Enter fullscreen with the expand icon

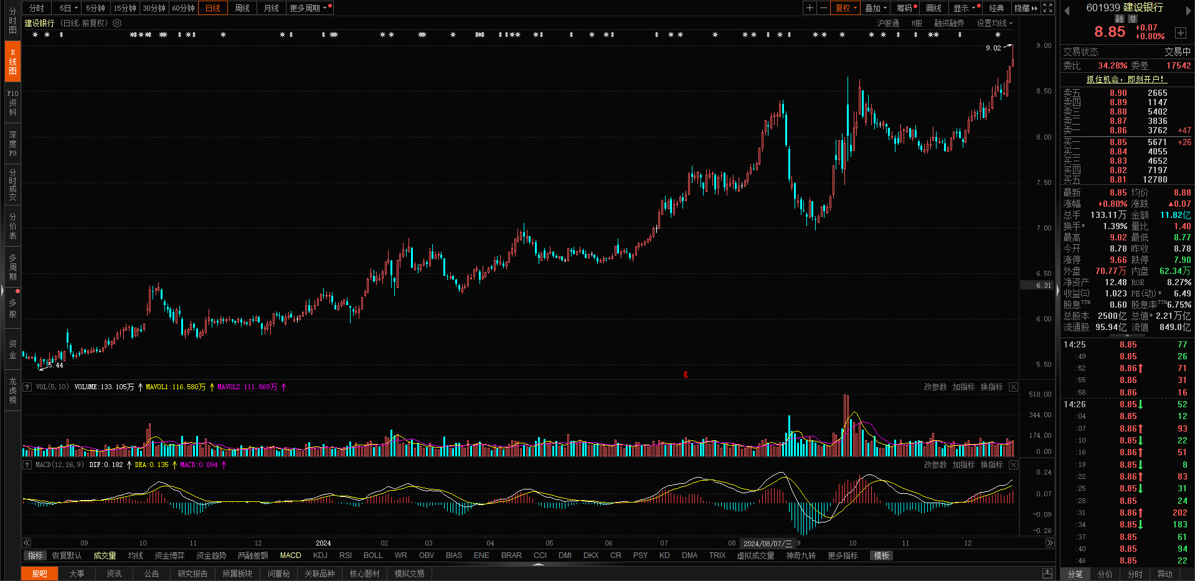click(x=1048, y=8)
